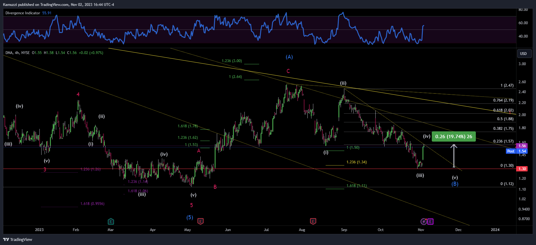
Task: Click the Fibonacci level 0 (1.30)
Action: click(507, 166)
